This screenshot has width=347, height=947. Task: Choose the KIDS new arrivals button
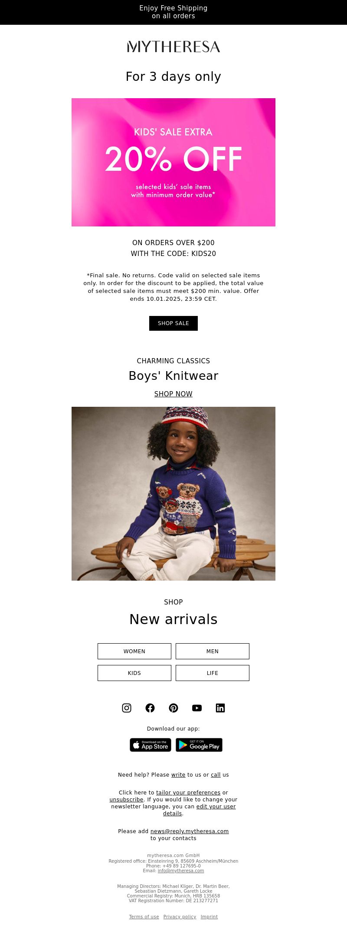pyautogui.click(x=134, y=673)
